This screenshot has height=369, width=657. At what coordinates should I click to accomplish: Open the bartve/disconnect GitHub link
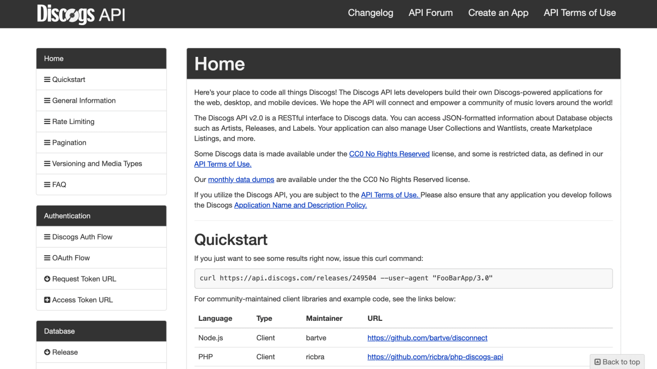pos(428,338)
